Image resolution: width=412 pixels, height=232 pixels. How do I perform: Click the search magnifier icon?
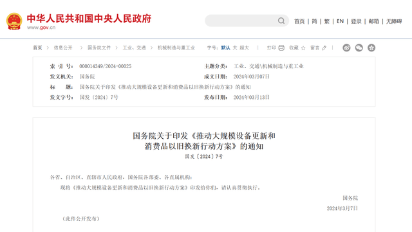tap(281, 21)
